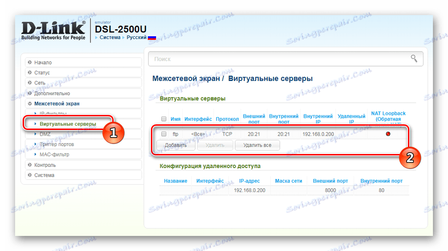Collapse the Межсетевой экран section
The image size is (448, 251).
click(x=83, y=104)
